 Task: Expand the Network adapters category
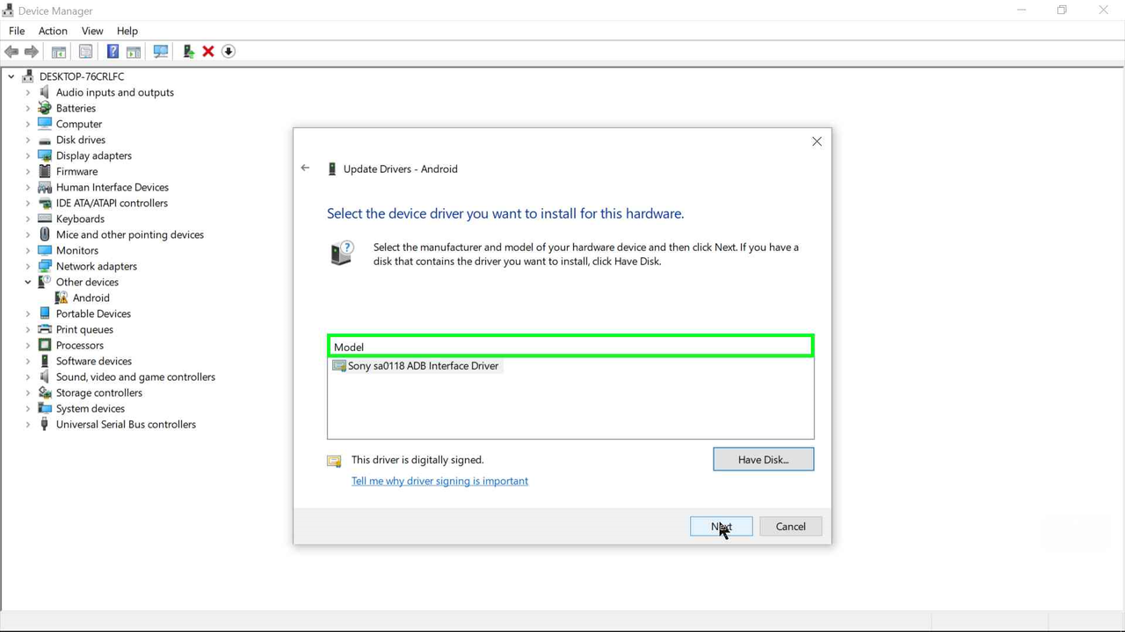coord(28,266)
